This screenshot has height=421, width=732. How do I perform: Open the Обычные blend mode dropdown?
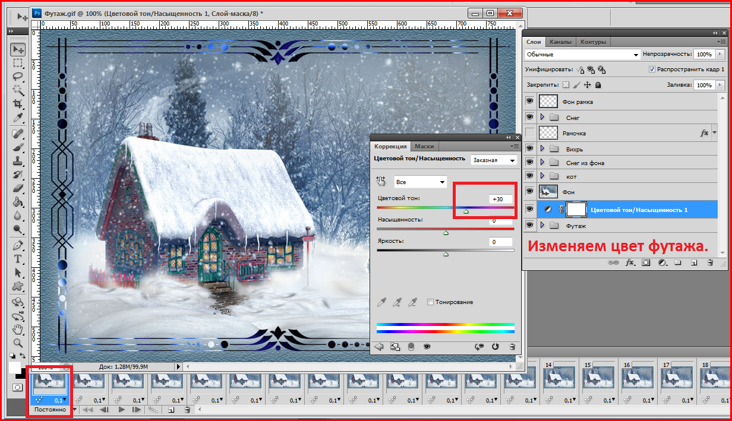click(582, 54)
